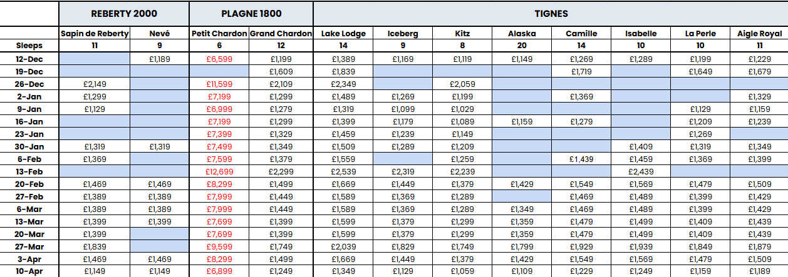Click Aigle Royal's £1,879 price

click(760, 246)
